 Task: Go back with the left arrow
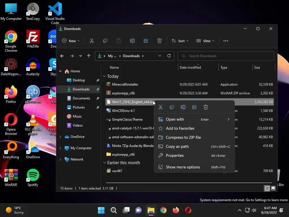[62, 56]
